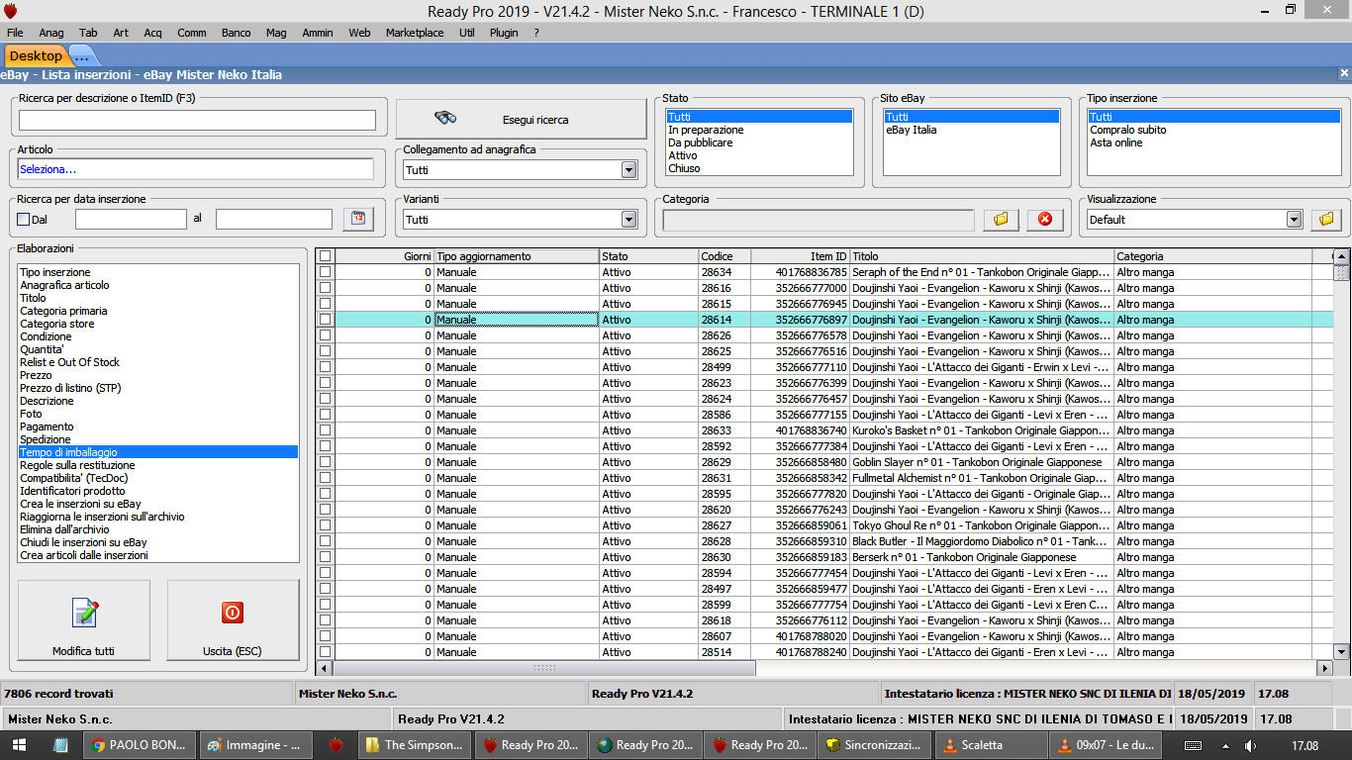The height and width of the screenshot is (760, 1352).
Task: Toggle the select-all checkbox in table header
Action: pyautogui.click(x=325, y=256)
